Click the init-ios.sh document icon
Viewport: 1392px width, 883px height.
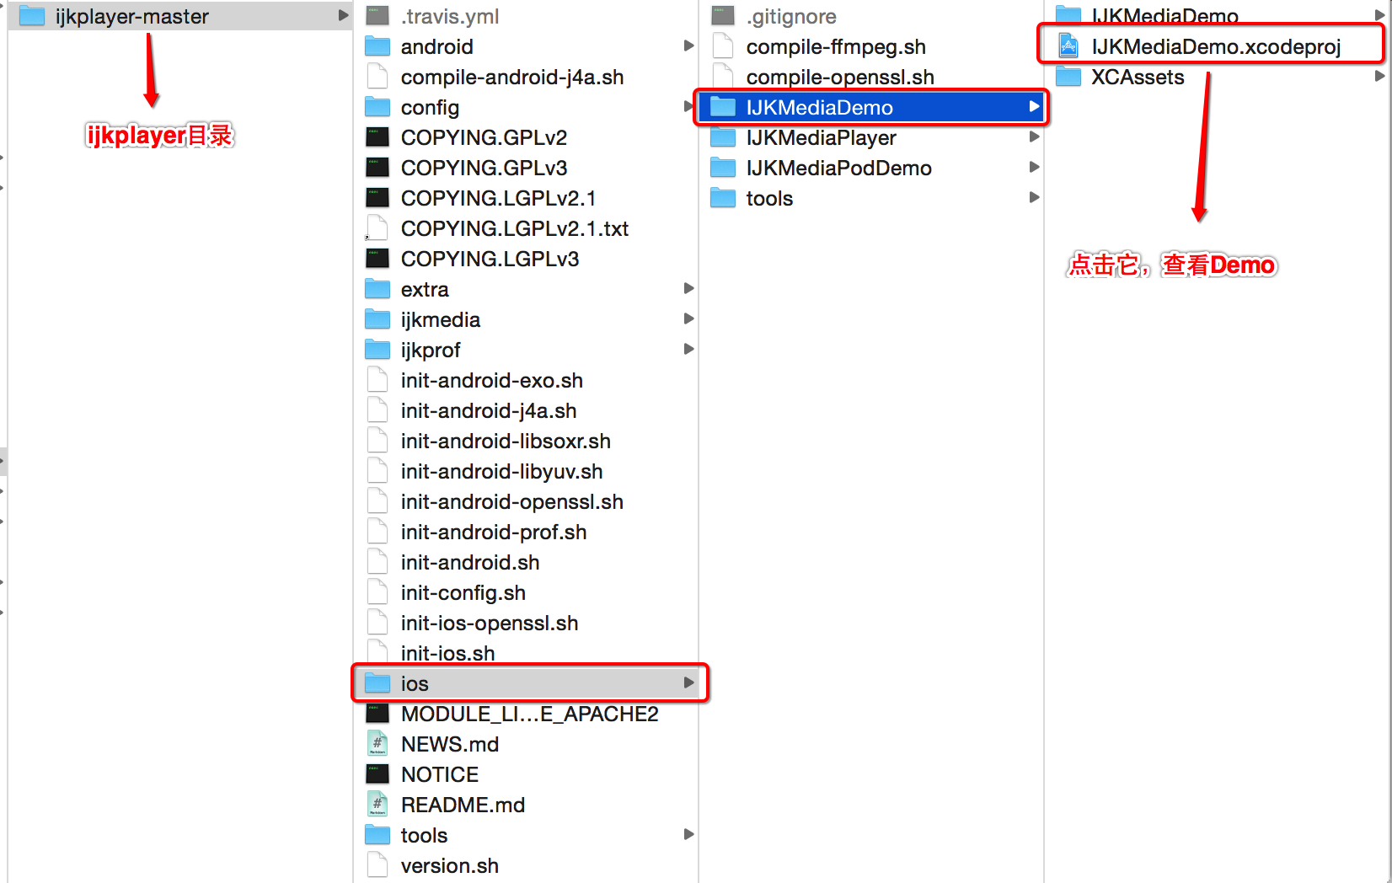(x=377, y=653)
